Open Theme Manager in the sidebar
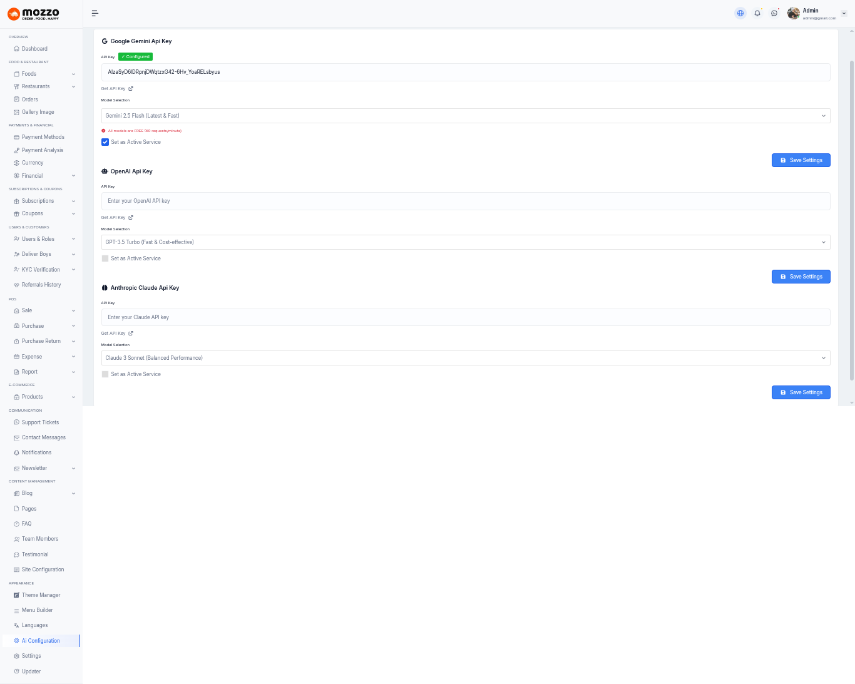 click(x=41, y=595)
